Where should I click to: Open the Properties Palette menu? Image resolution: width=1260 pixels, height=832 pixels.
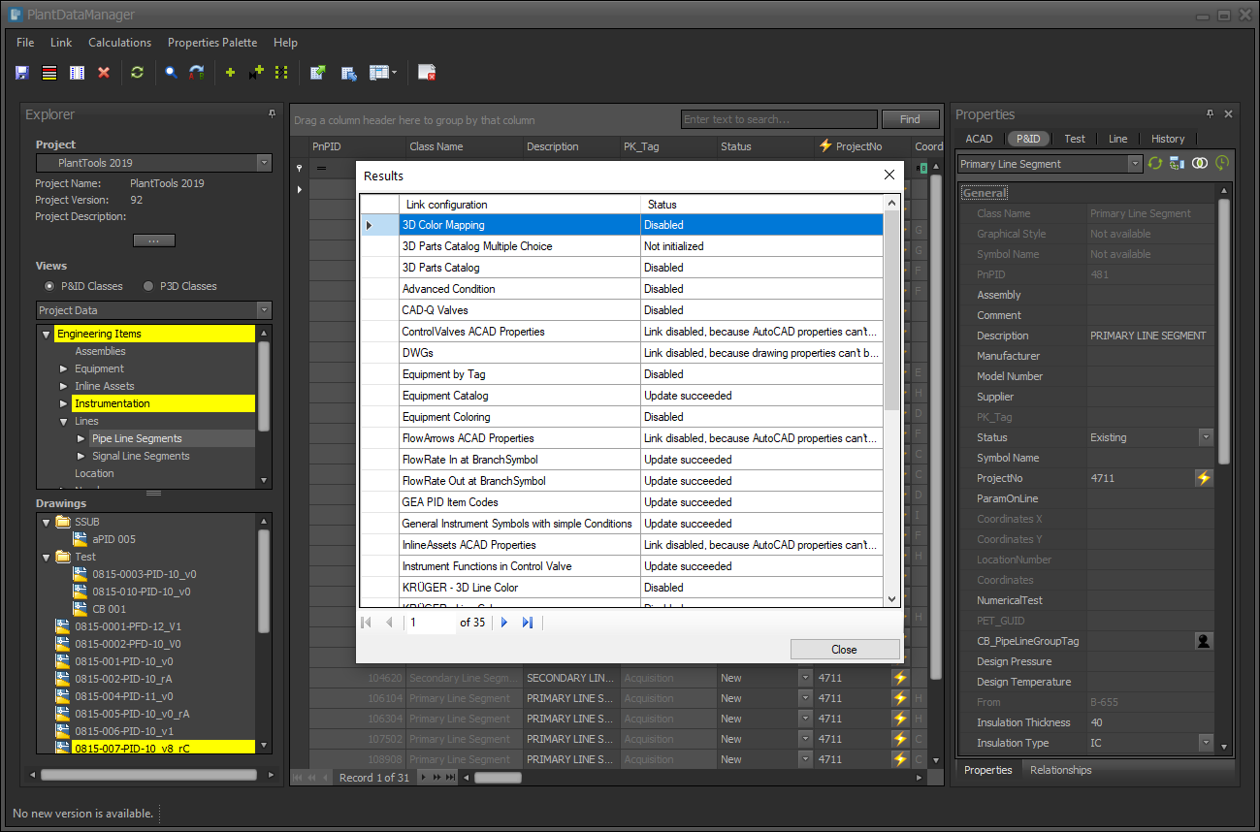click(212, 43)
